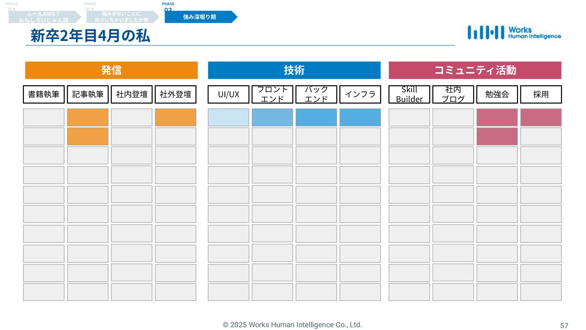
Task: Click the UI/UX column label
Action: pos(229,94)
